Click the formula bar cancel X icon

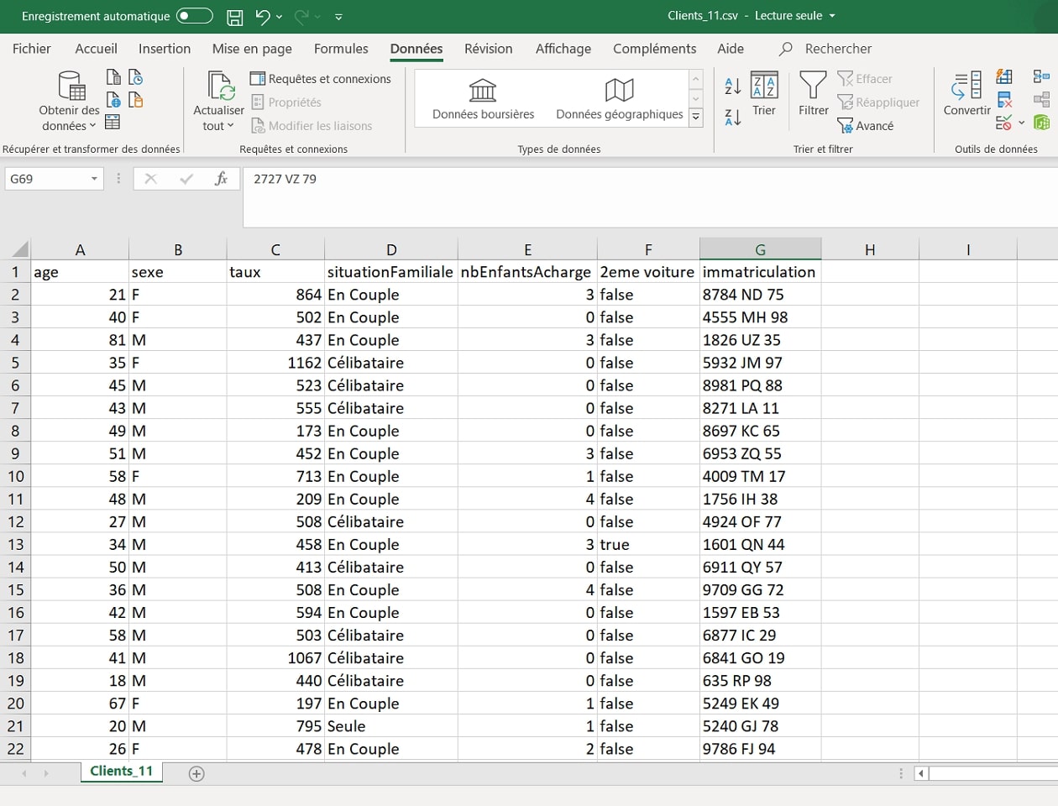151,179
